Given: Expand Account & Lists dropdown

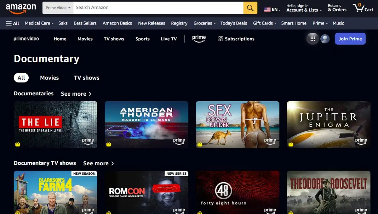Looking at the screenshot, I should (x=304, y=8).
